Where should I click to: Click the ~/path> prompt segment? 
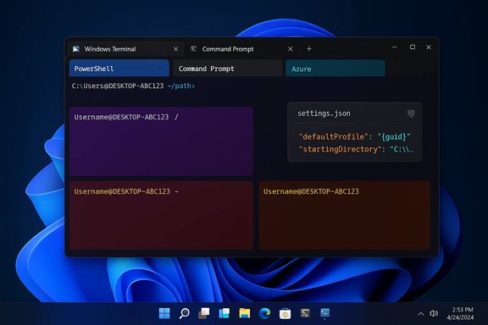tap(181, 85)
